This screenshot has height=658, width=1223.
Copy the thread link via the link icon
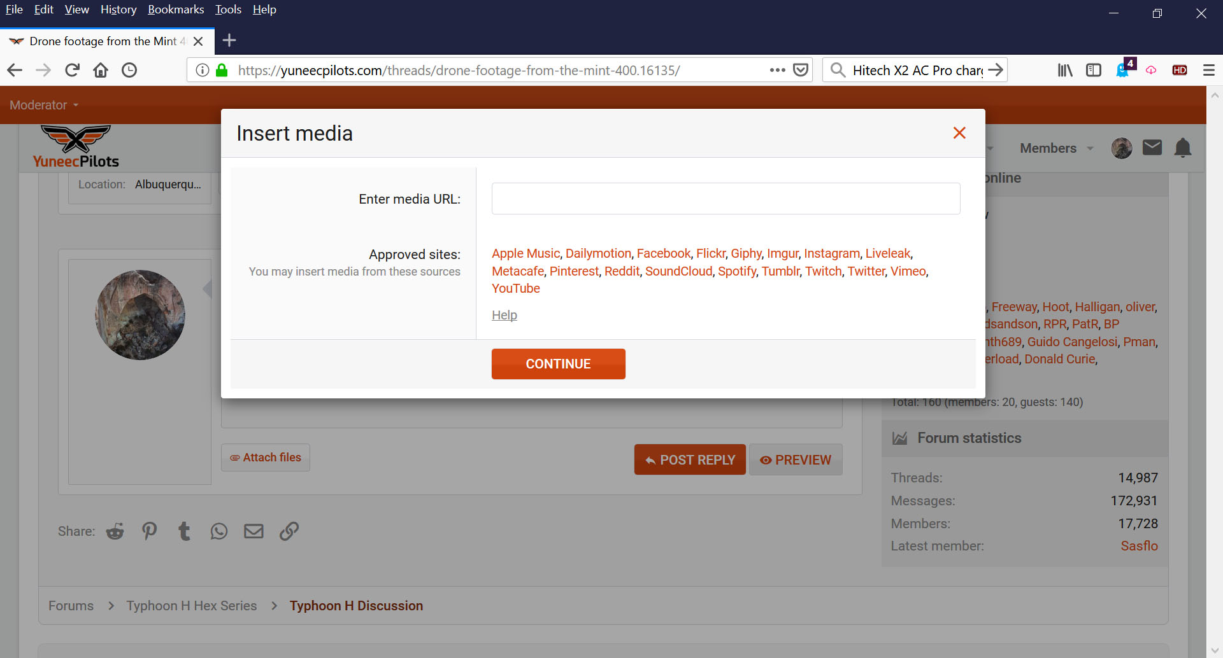click(289, 531)
